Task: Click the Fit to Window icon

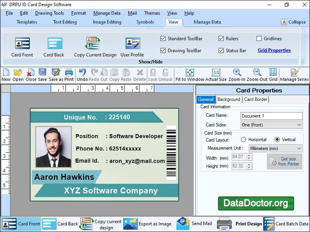Action: click(x=189, y=73)
